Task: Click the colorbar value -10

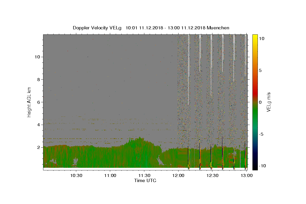Action: coord(262,166)
